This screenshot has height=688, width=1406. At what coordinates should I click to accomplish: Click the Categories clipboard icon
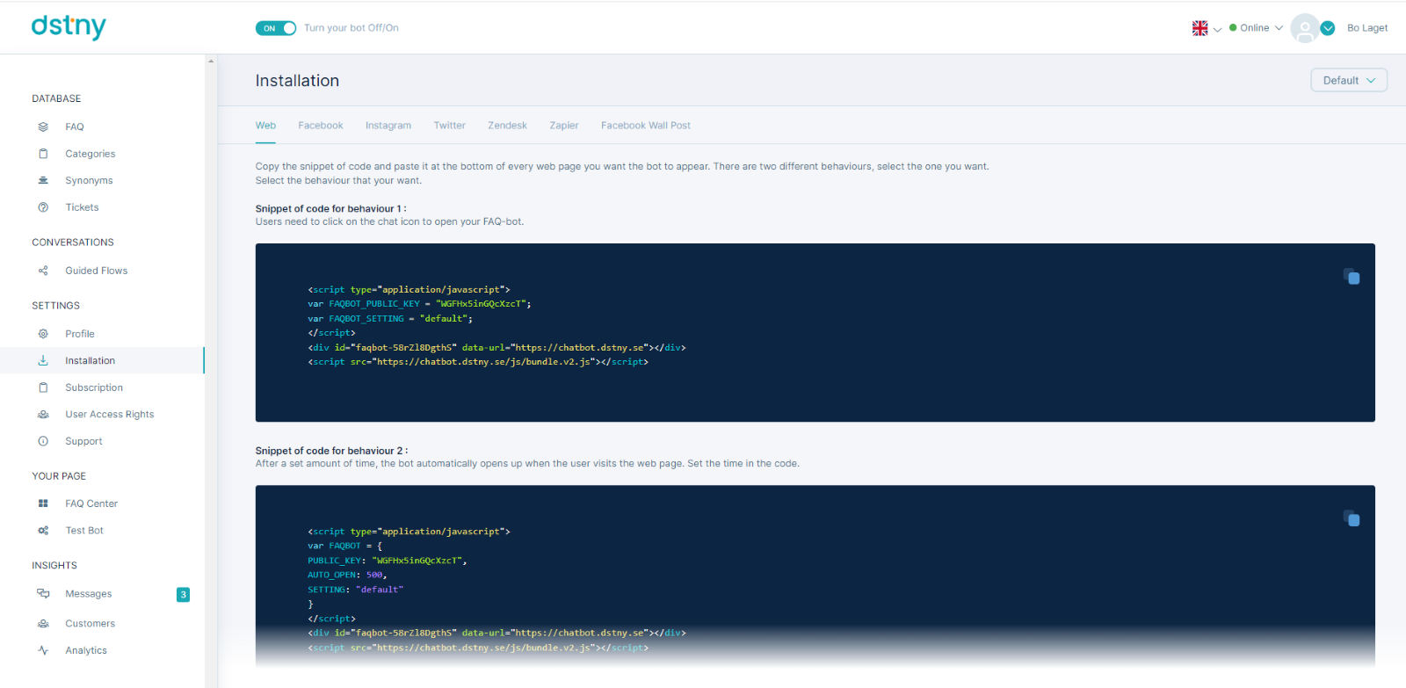[x=43, y=154]
